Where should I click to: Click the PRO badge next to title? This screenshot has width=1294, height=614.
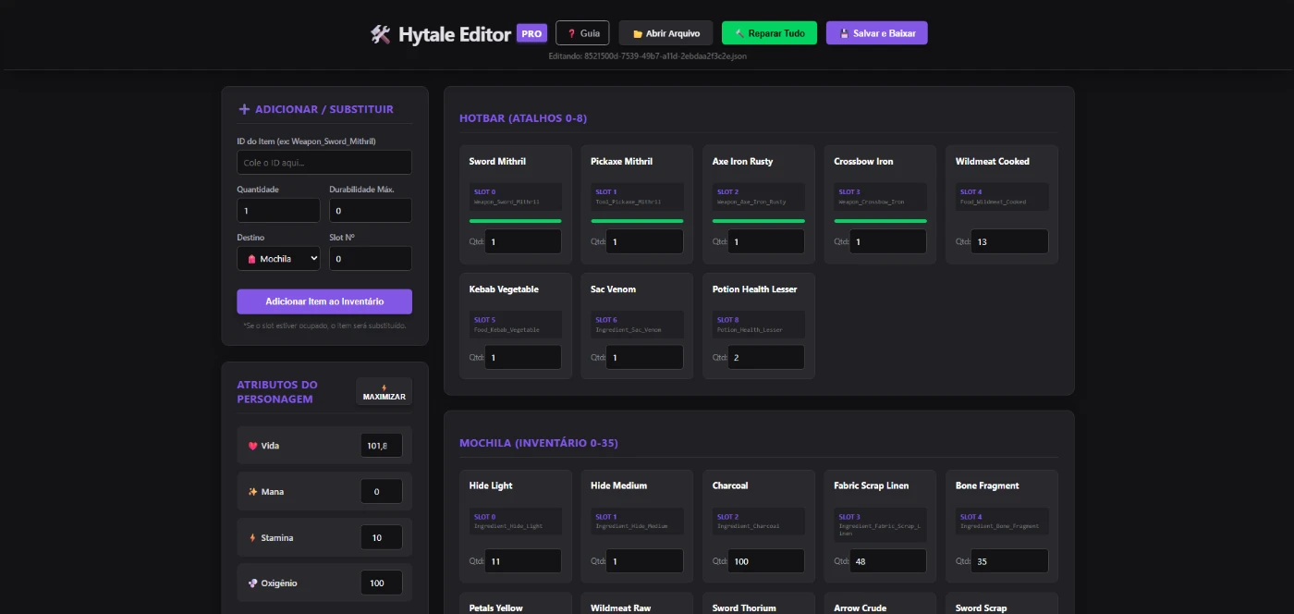point(531,33)
